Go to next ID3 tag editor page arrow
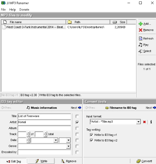The width and height of the screenshot is (156, 164). 79,108
